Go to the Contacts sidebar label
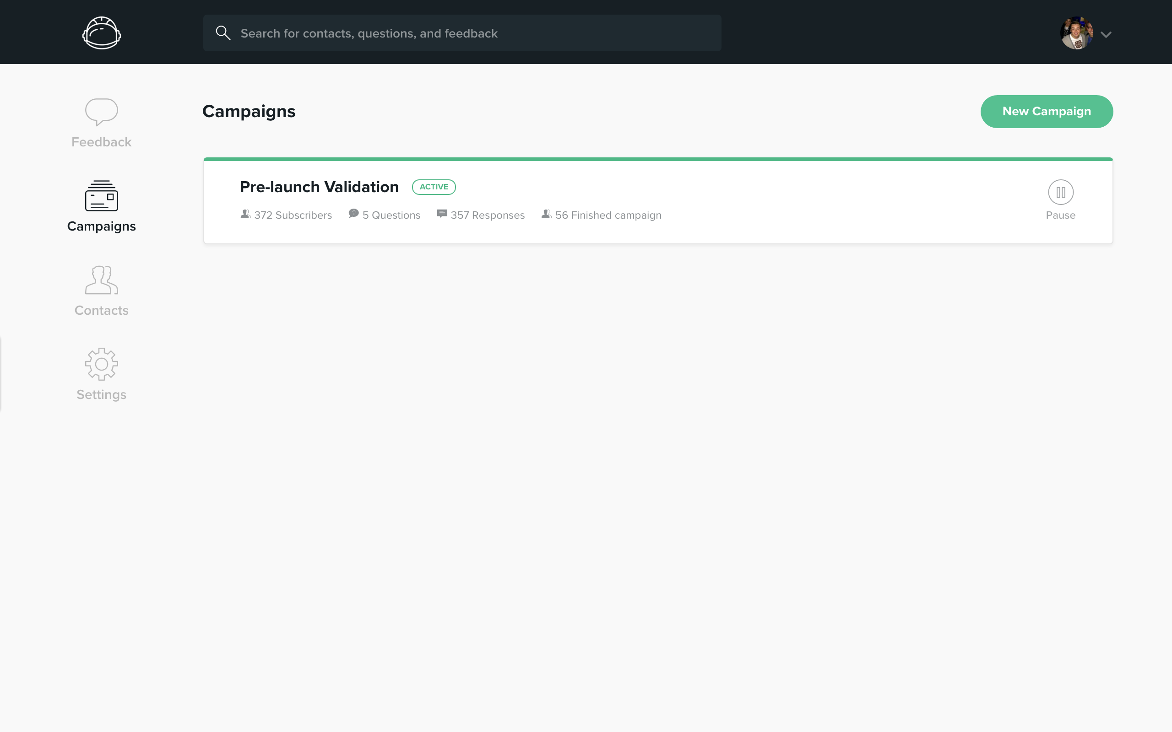This screenshot has height=732, width=1172. 101,310
